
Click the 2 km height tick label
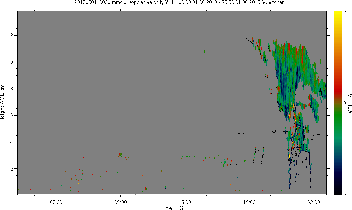[12, 169]
